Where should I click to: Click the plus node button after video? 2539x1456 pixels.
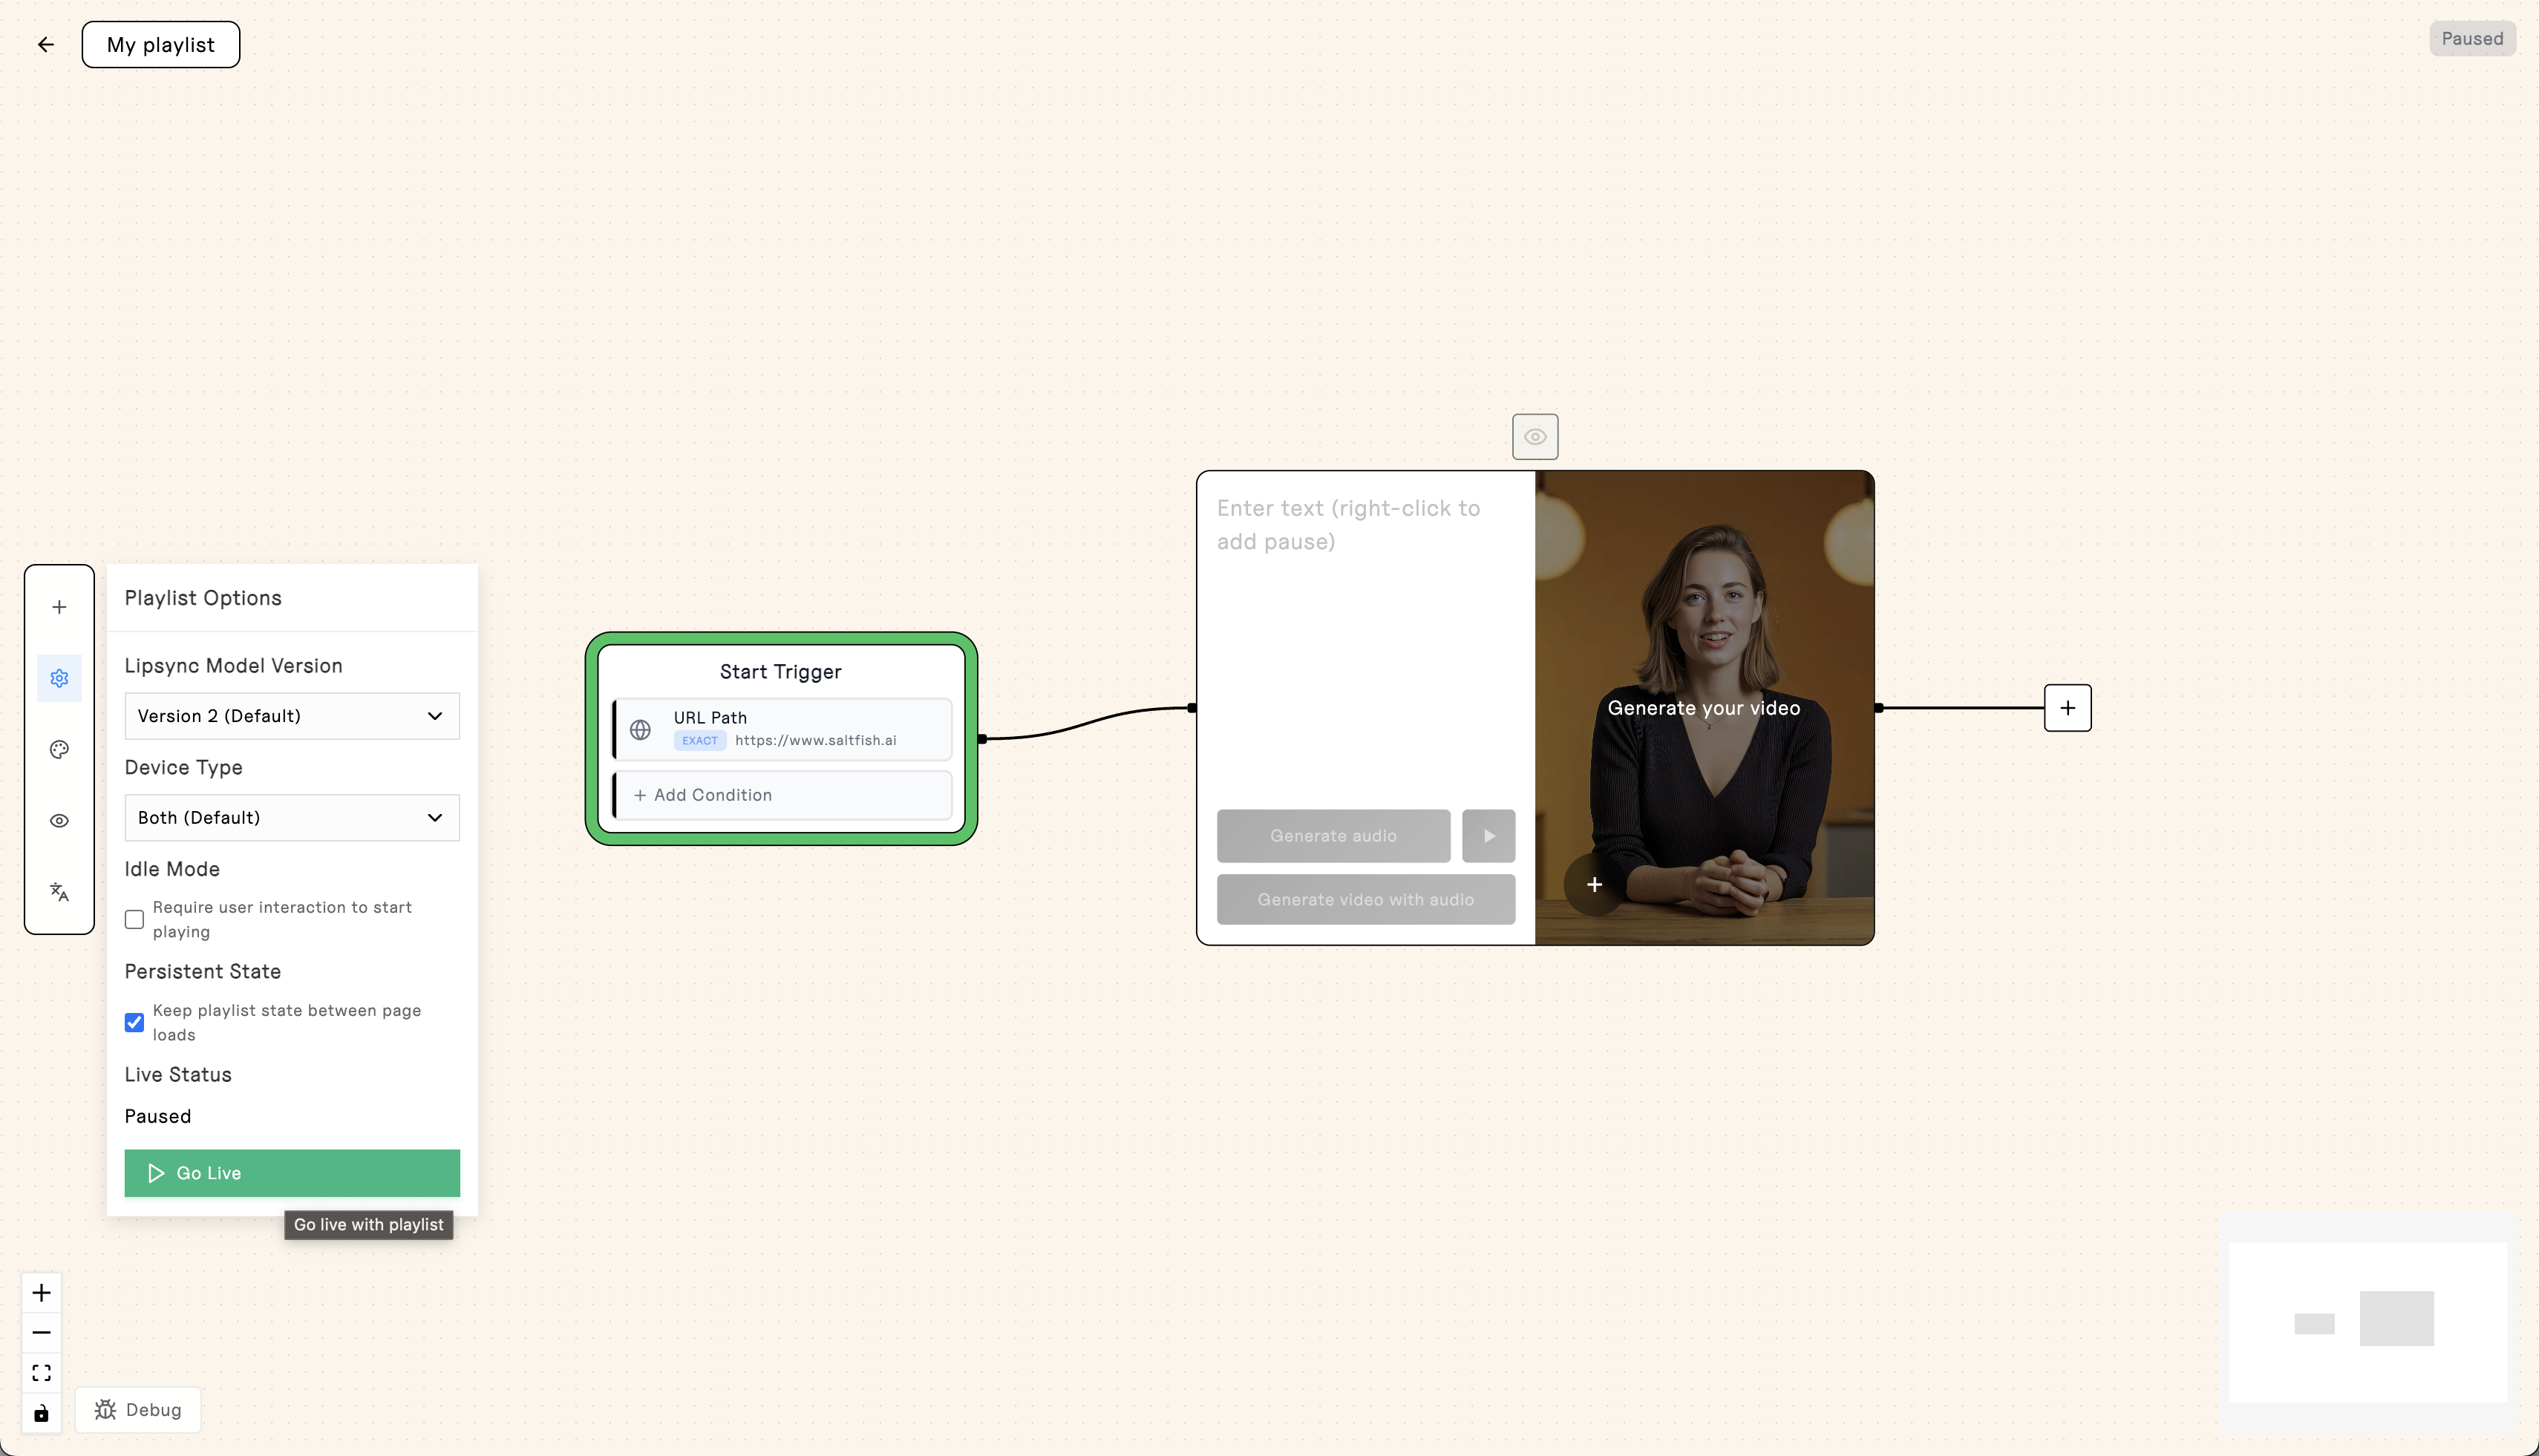tap(2067, 708)
